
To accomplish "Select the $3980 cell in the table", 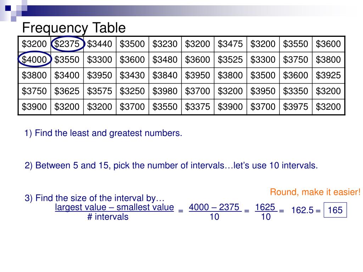I will coord(165,91).
